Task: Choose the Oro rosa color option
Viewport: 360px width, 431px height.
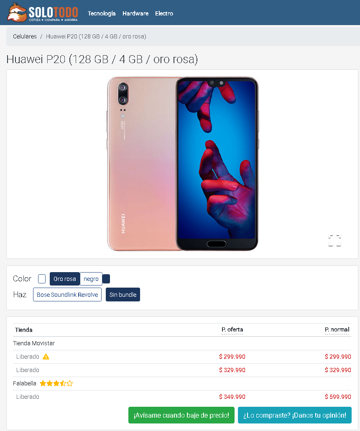Action: 65,279
